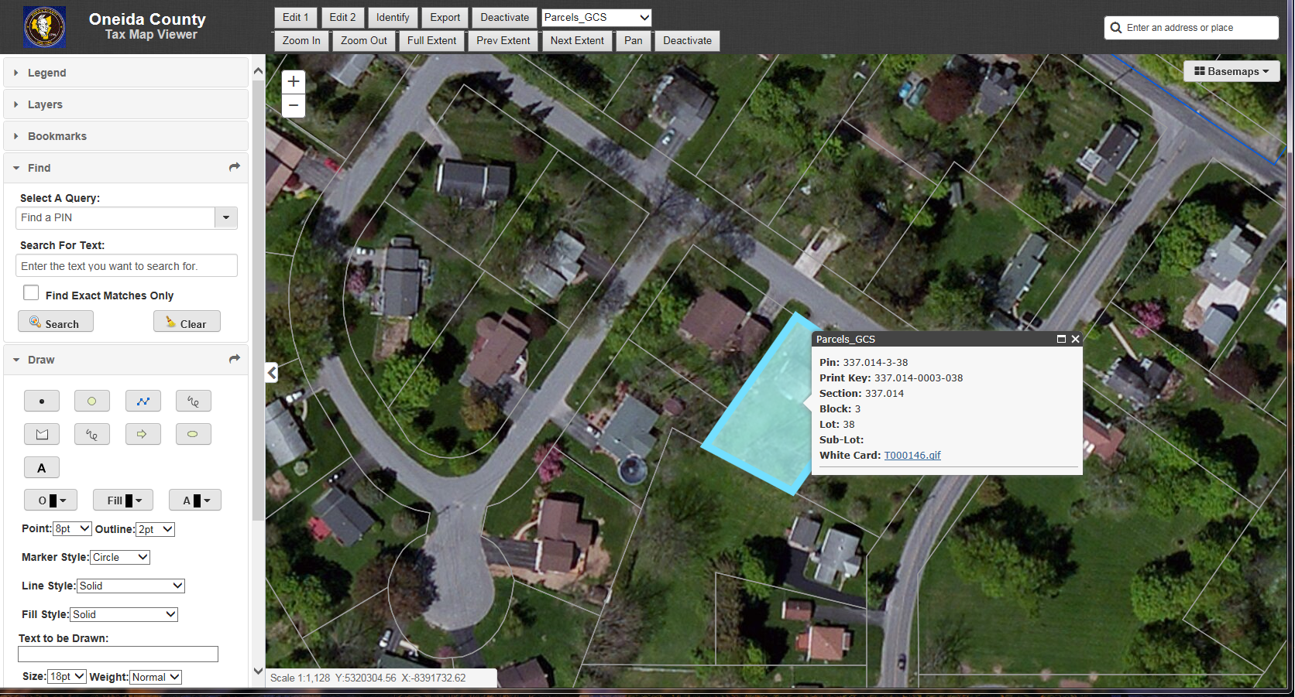This screenshot has width=1295, height=697.
Task: Click the map zoom in plus button
Action: coord(294,81)
